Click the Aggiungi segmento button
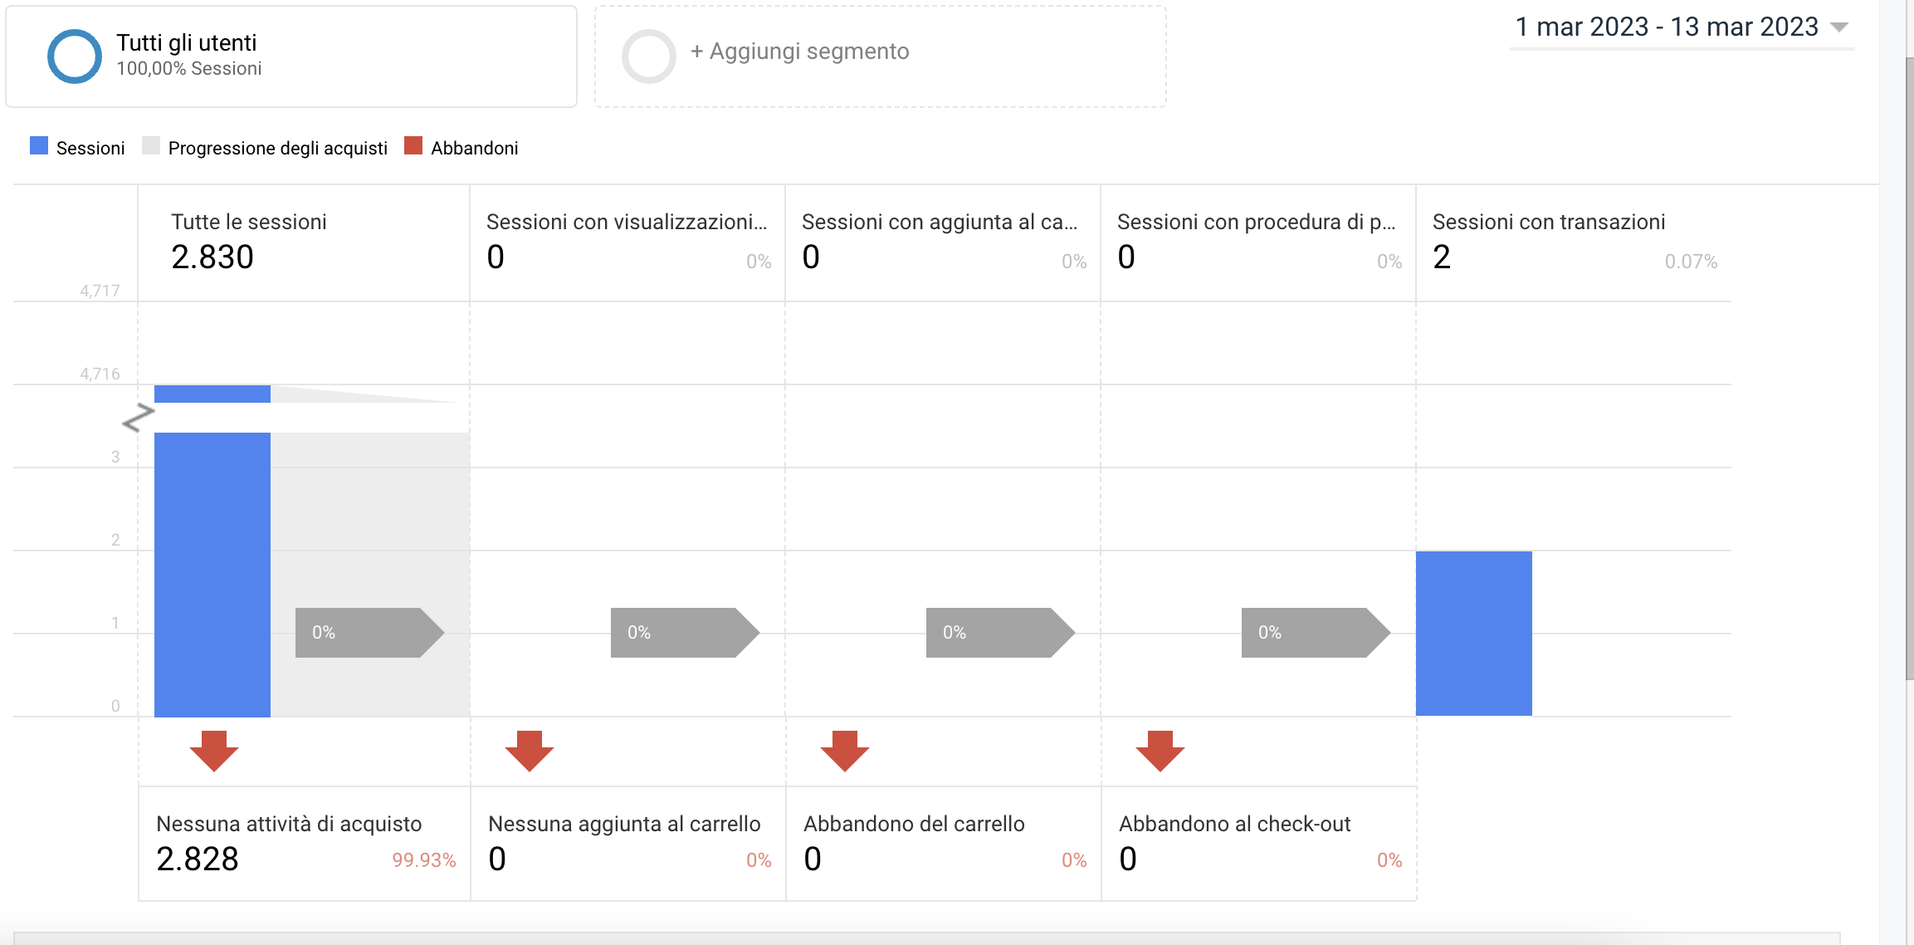Screen dimensions: 1914x945 [797, 51]
